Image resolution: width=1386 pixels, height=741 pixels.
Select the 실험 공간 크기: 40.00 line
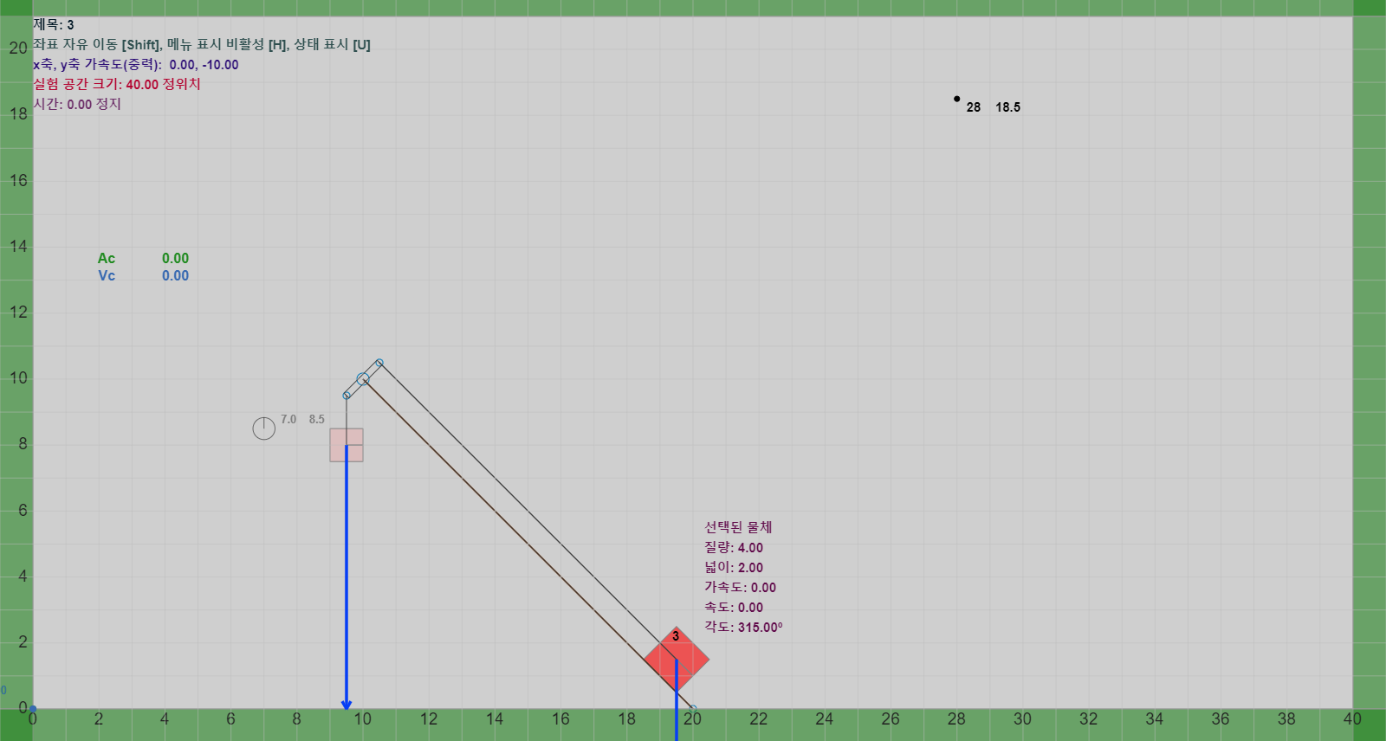click(x=117, y=84)
